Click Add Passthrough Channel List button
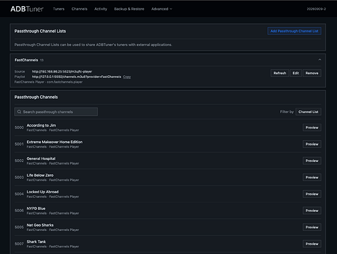Viewport: 337px width, 254px height. tap(294, 31)
